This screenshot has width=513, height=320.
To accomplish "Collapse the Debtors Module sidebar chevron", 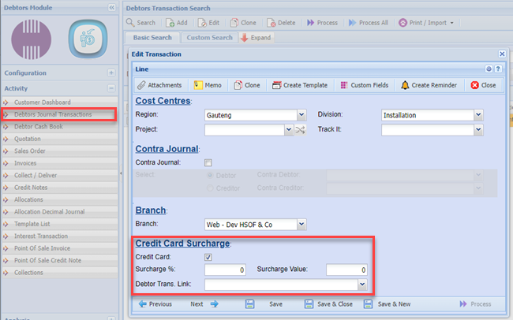I will point(112,8).
